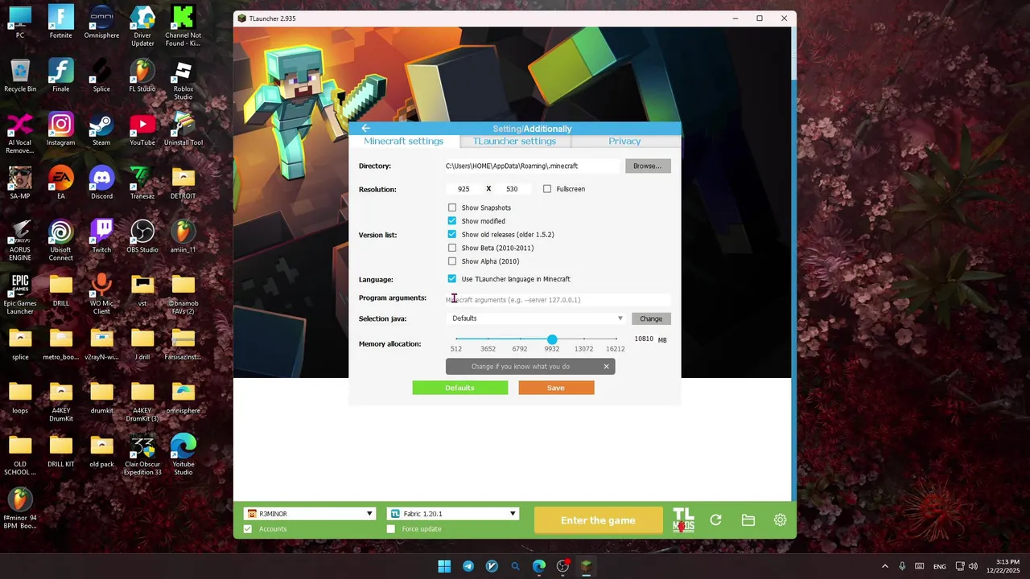Dismiss the 'Change if you know' tooltip
The height and width of the screenshot is (579, 1030).
(x=607, y=367)
